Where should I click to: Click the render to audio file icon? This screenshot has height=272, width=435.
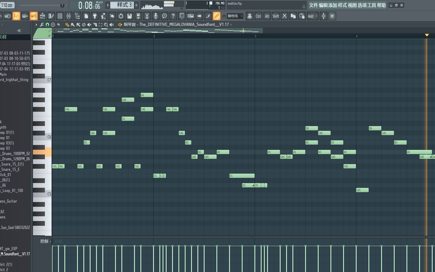pos(138,16)
